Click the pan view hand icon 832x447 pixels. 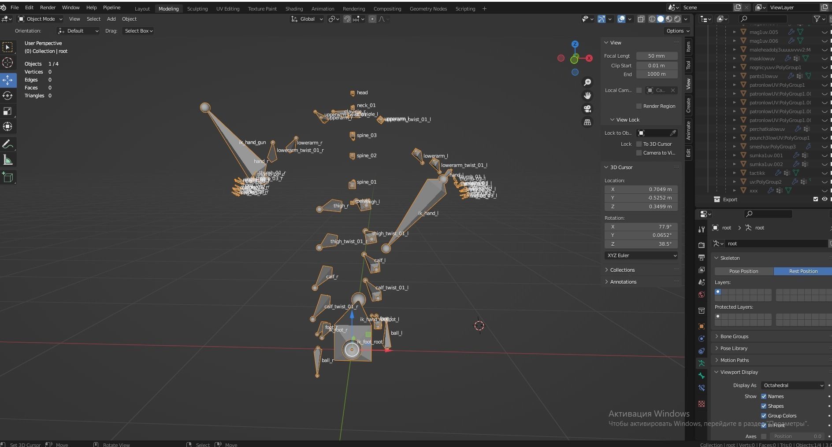tap(587, 96)
